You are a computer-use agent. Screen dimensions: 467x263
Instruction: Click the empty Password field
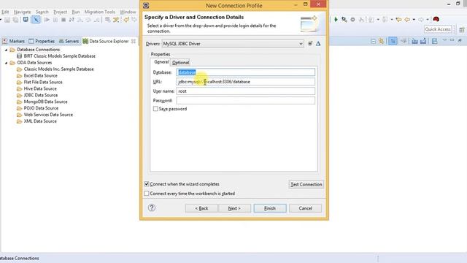pyautogui.click(x=245, y=101)
